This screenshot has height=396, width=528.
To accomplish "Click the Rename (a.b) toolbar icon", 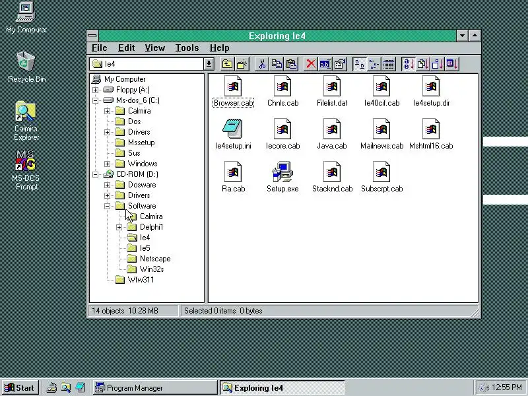I will point(325,64).
